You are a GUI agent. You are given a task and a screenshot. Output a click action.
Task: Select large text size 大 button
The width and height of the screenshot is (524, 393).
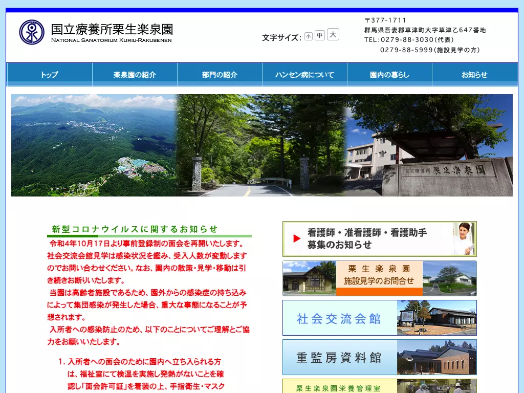tap(333, 34)
